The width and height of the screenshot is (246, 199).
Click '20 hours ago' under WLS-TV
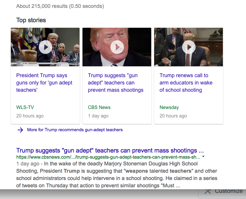(x=30, y=116)
